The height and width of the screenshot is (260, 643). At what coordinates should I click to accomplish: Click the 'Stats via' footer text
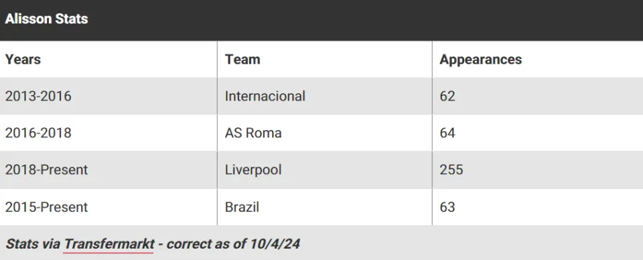[x=33, y=244]
